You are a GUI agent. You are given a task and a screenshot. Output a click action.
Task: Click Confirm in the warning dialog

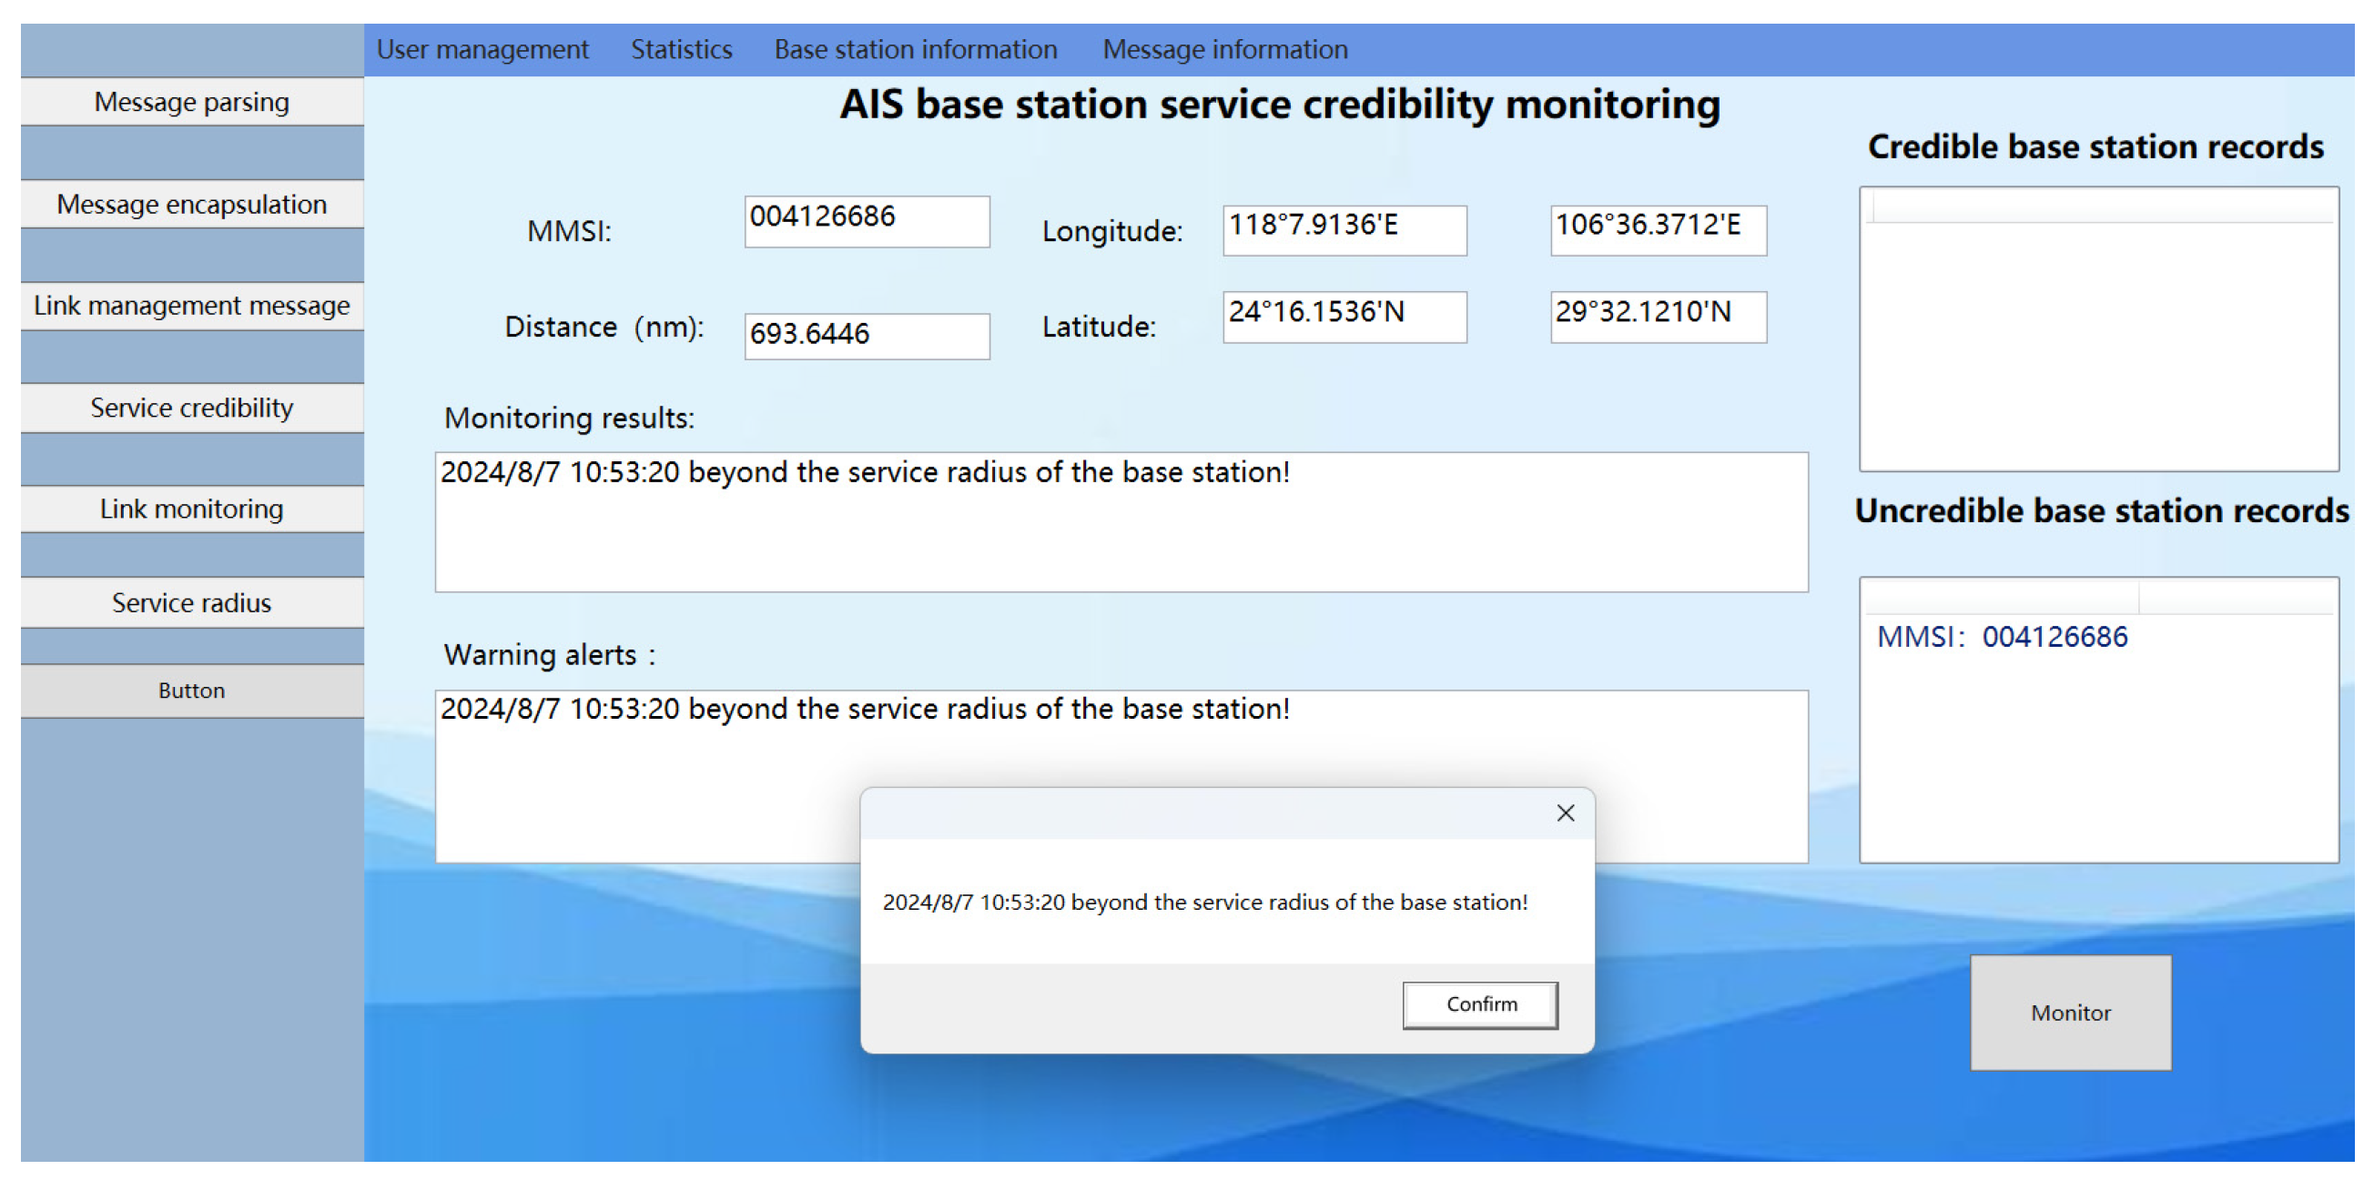1479,1004
